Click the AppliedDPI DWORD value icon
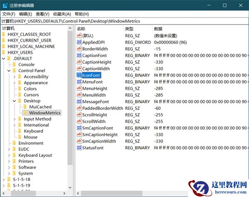This screenshot has width=249, height=197. pos(79,42)
